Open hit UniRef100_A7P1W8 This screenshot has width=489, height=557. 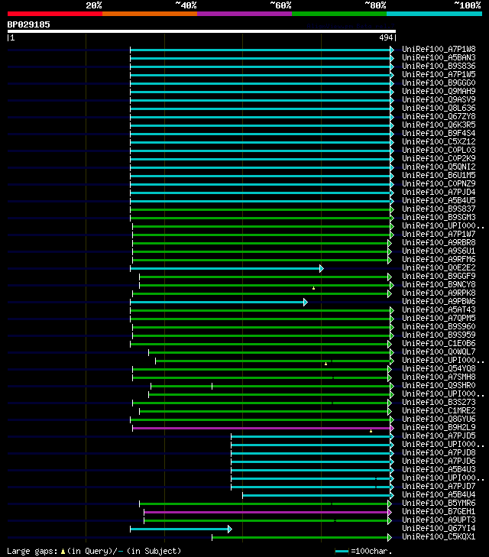[439, 49]
